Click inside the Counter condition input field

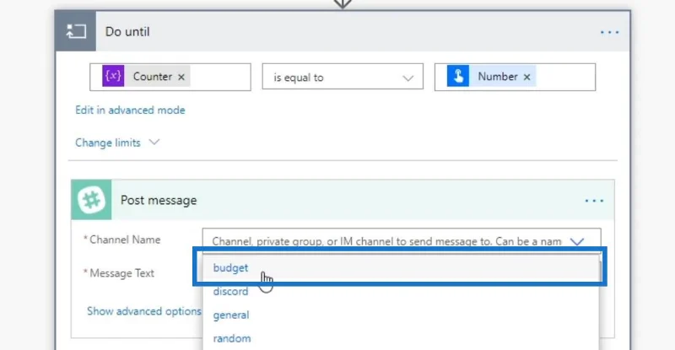pyautogui.click(x=170, y=77)
